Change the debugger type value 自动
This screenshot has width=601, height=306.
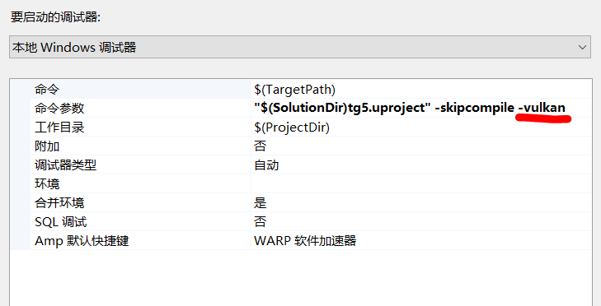pos(420,165)
